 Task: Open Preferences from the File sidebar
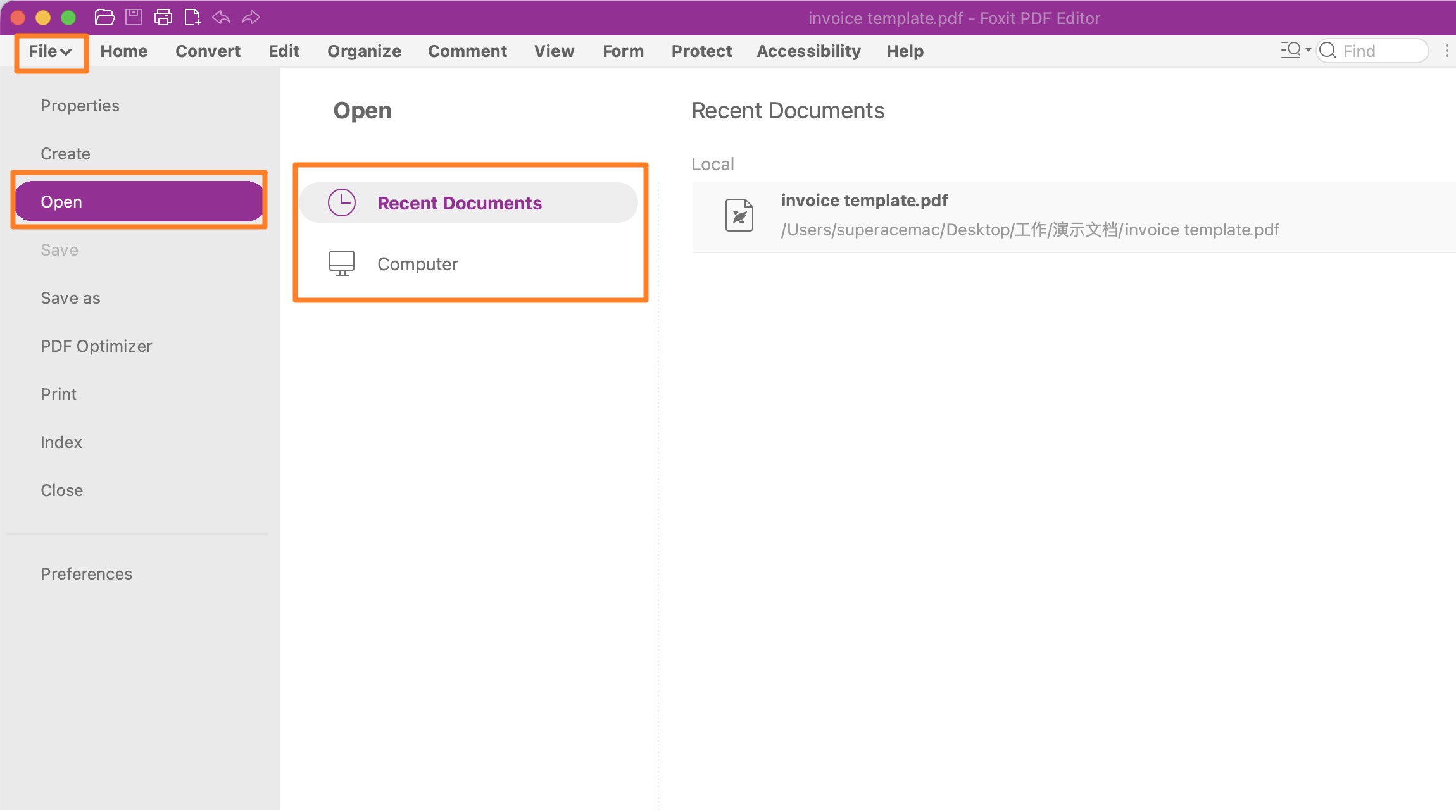86,574
